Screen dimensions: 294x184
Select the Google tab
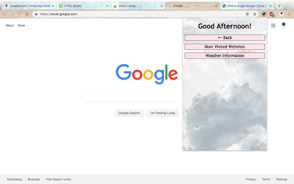pos(192,6)
